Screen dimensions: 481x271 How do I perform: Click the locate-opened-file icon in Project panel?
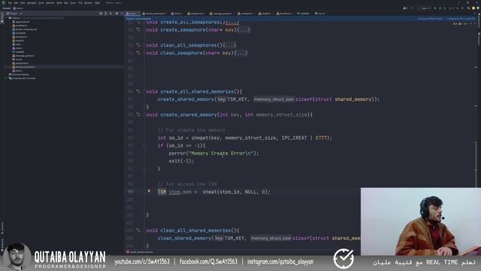click(x=101, y=14)
